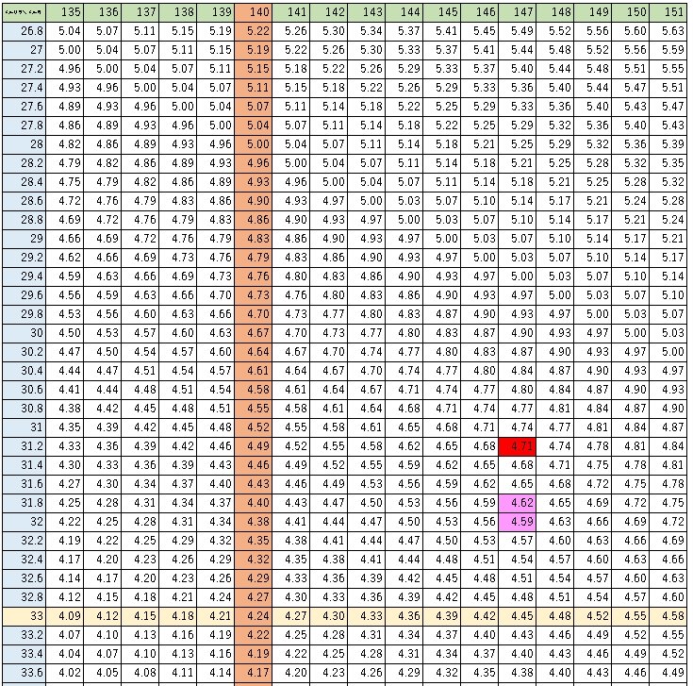Select 5.00 in row 28.6, column 143
Viewport: 693px width, 686px height.
[367, 201]
